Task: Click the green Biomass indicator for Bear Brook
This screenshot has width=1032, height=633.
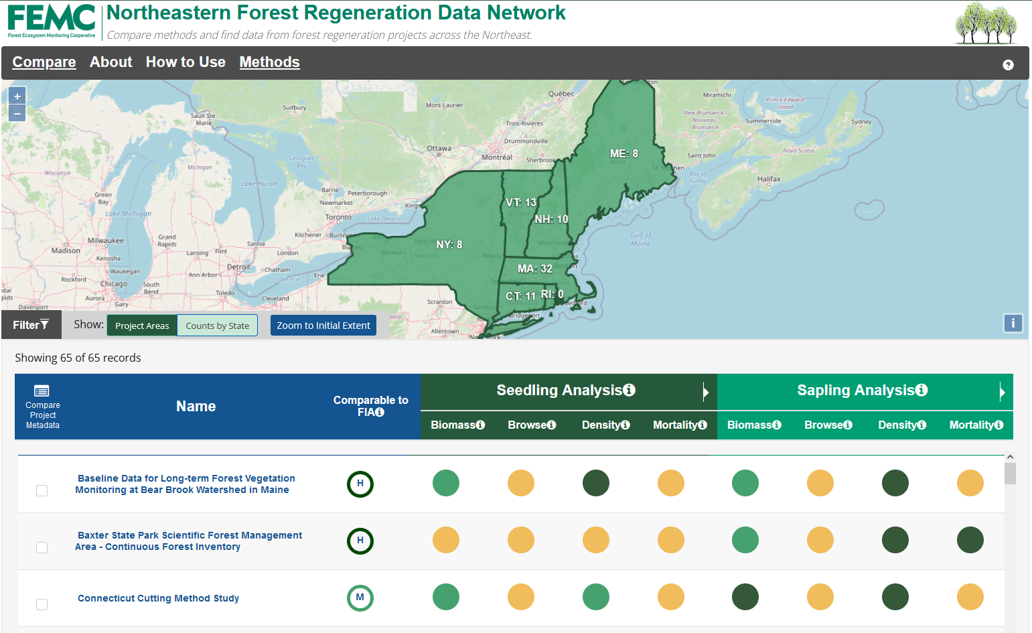Action: click(445, 483)
